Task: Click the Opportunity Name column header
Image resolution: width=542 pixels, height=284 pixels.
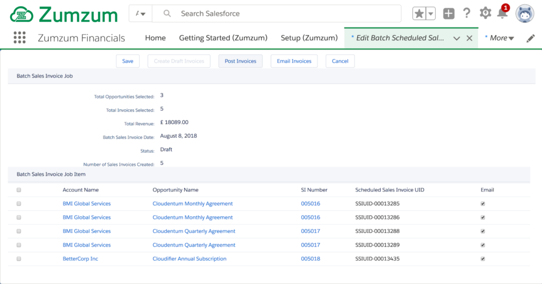Action: [176, 190]
